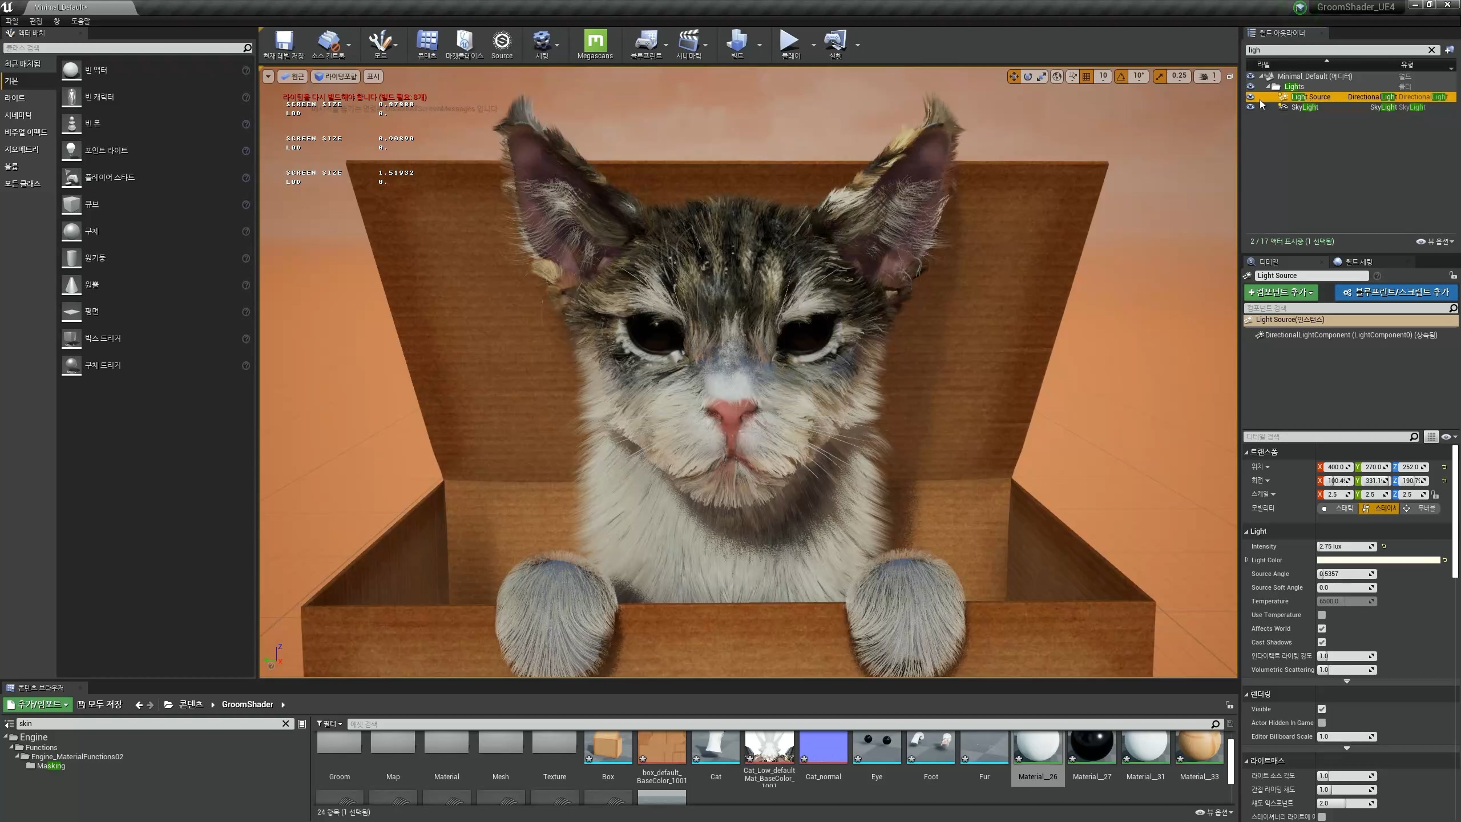Open the viewport lit mode dropdown
1461x822 pixels.
[337, 76]
